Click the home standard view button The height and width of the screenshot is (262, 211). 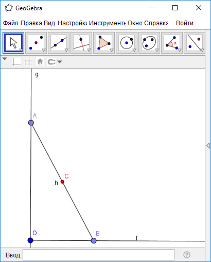[40, 62]
